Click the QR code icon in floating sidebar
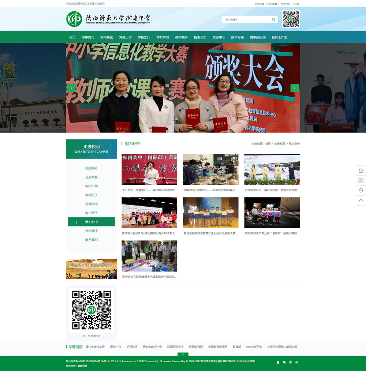The width and height of the screenshot is (366, 371). pyautogui.click(x=361, y=180)
